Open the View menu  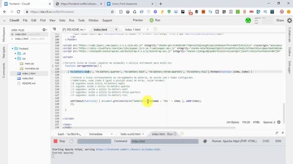[x=52, y=20]
